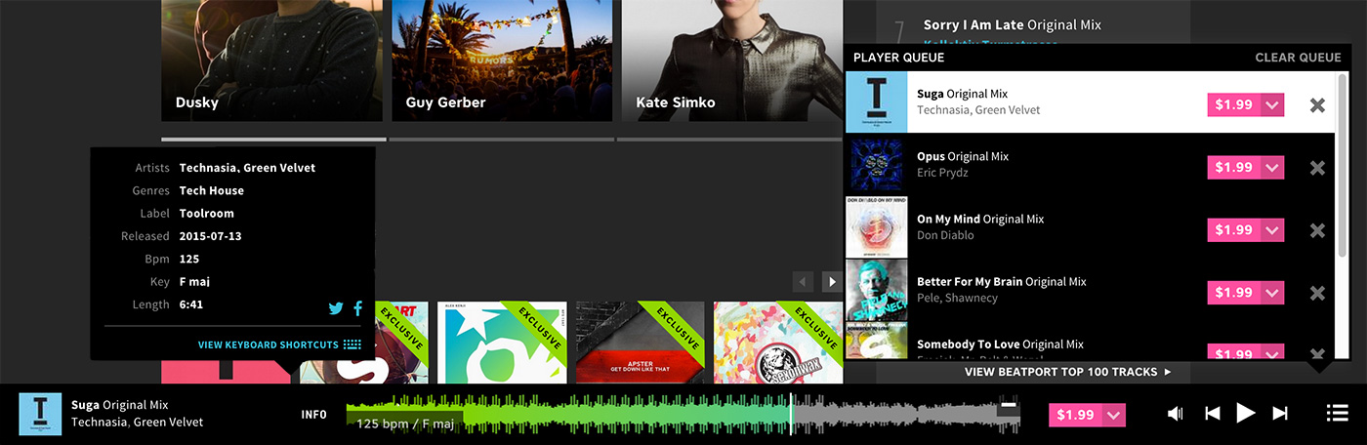Skip to previous track
This screenshot has width=1367, height=445.
pyautogui.click(x=1213, y=414)
